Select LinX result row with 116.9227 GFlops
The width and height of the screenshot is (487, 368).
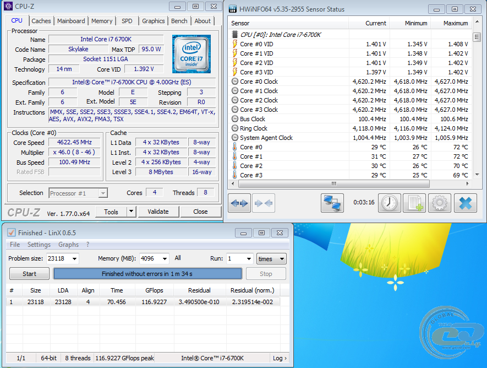pyautogui.click(x=144, y=301)
